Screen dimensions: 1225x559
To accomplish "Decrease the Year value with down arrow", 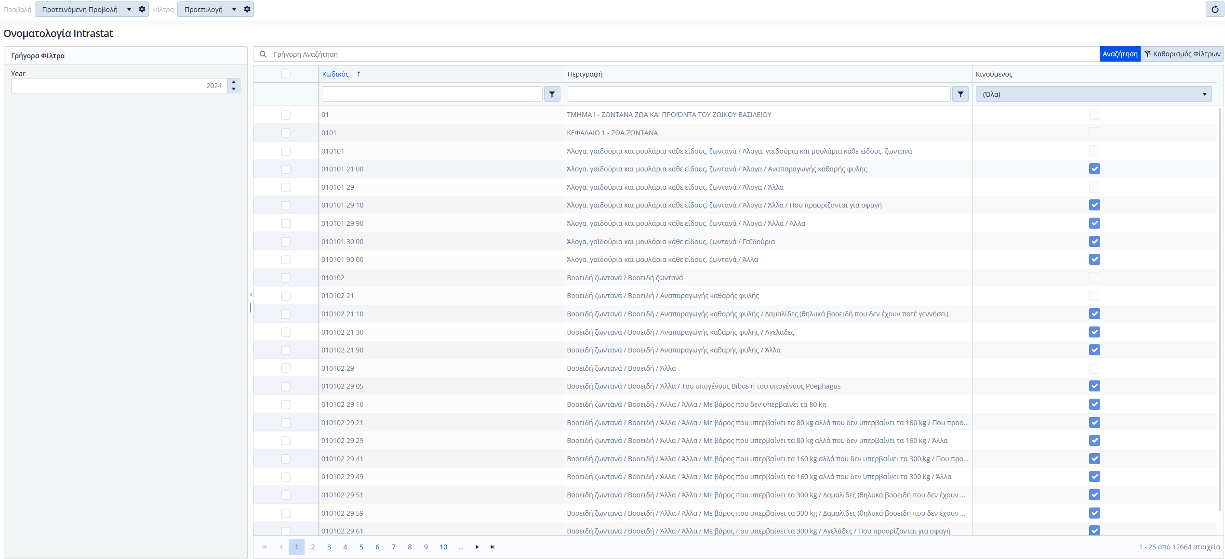I will tap(234, 90).
